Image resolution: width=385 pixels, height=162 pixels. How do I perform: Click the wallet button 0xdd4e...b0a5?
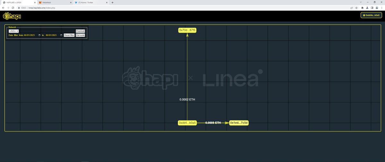point(371,15)
